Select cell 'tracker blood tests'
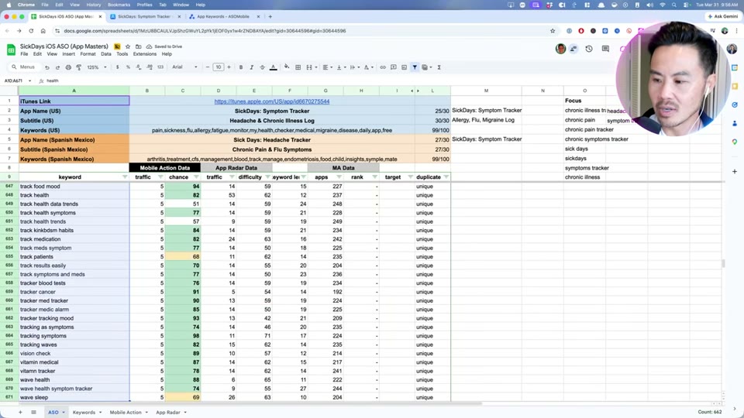 point(74,283)
